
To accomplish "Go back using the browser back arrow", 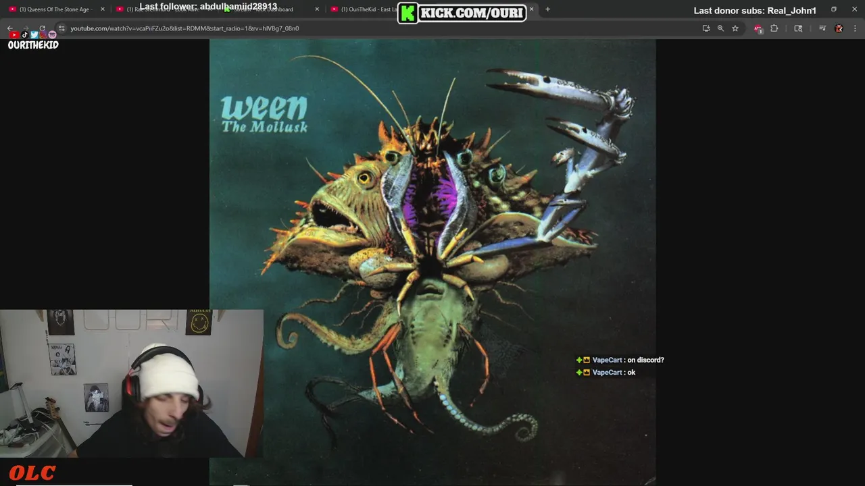I will 10,28.
